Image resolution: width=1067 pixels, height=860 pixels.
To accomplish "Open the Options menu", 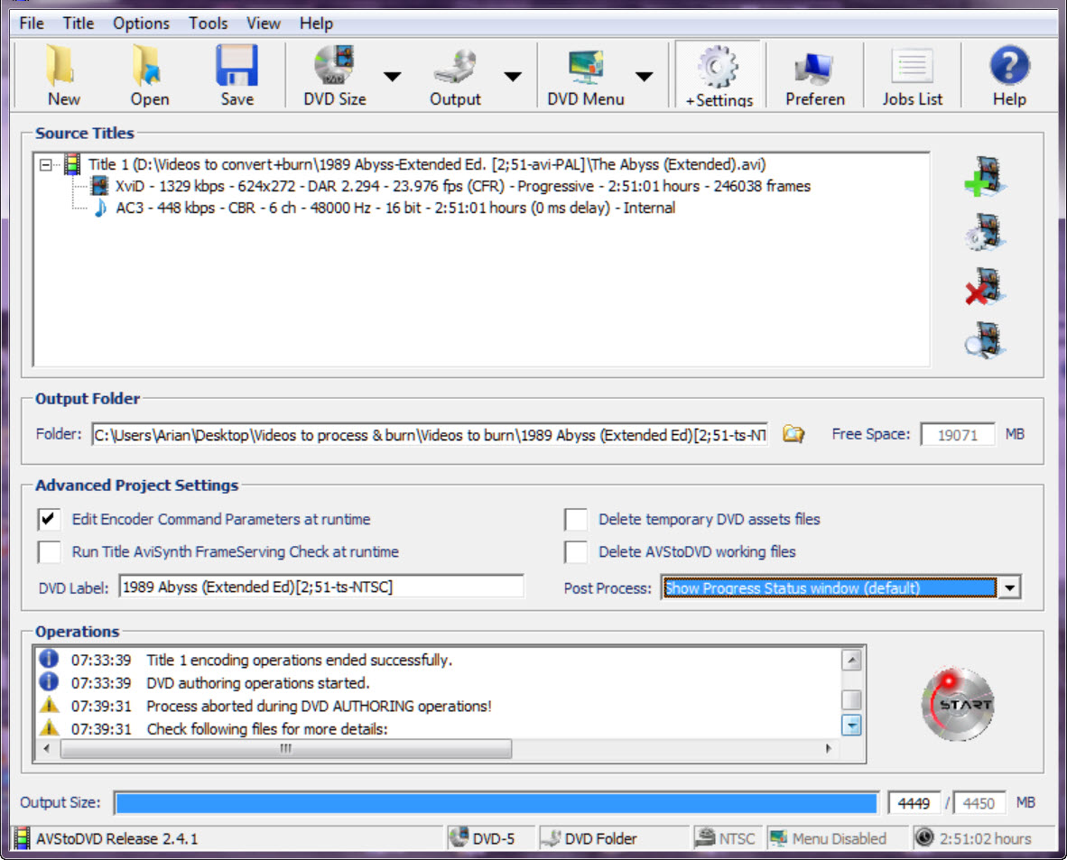I will [x=141, y=23].
